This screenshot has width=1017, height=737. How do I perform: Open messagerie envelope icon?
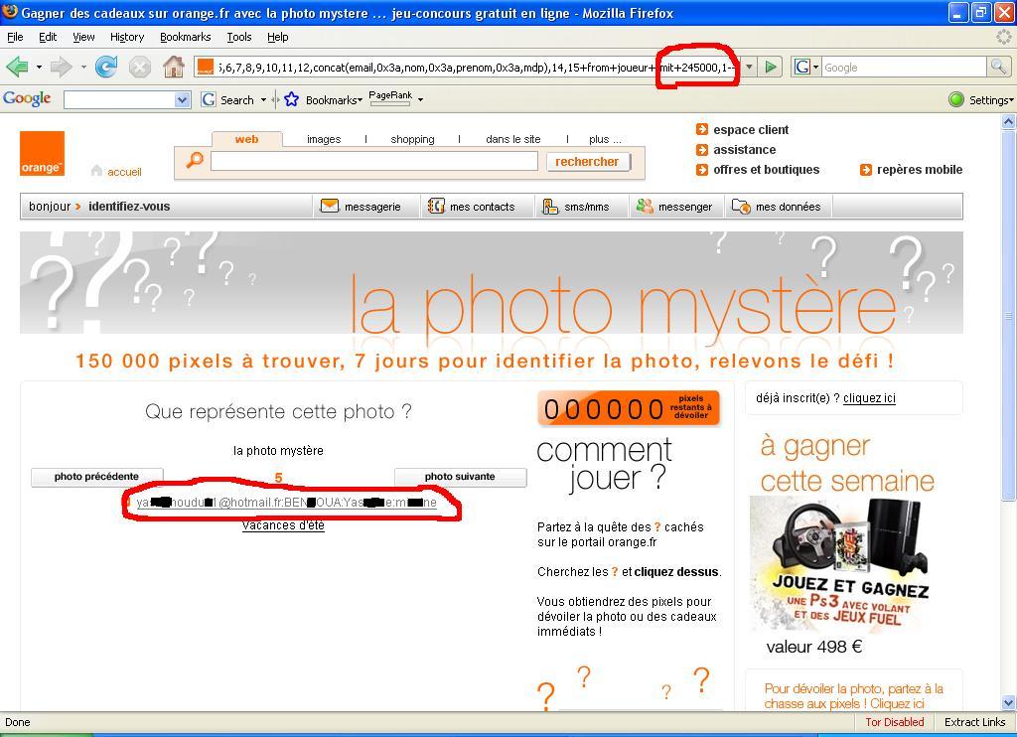[x=330, y=207]
